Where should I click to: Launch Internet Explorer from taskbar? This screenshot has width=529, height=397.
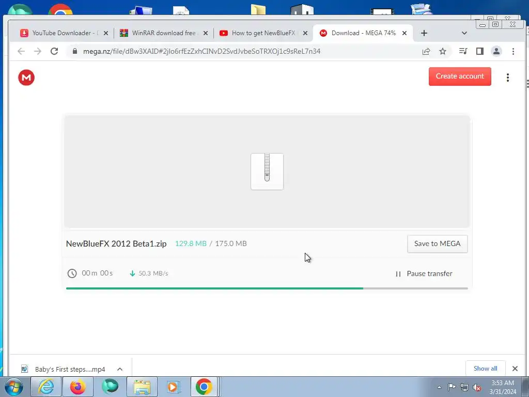pyautogui.click(x=46, y=387)
